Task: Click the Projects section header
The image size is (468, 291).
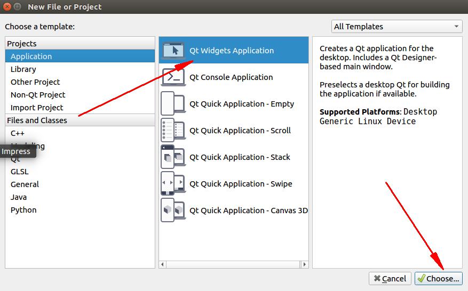Action: tap(80, 43)
